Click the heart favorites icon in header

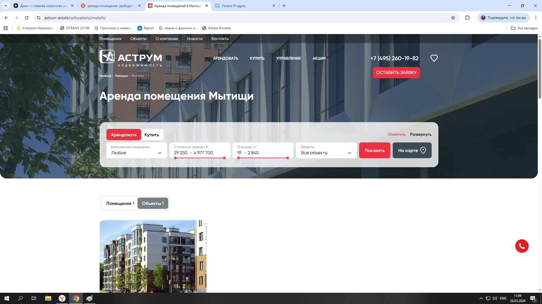pos(434,58)
